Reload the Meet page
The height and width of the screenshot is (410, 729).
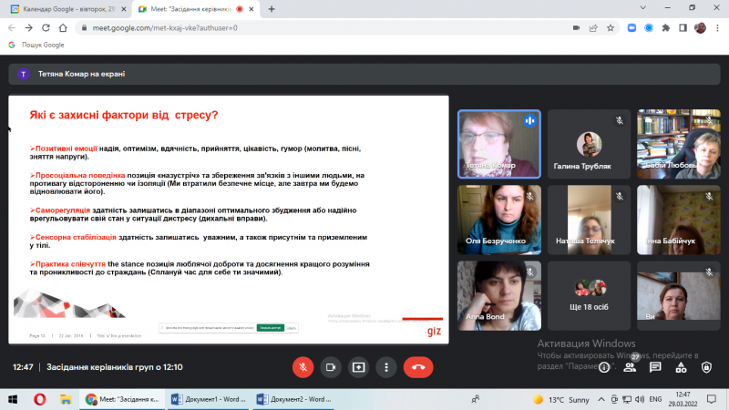[46, 28]
